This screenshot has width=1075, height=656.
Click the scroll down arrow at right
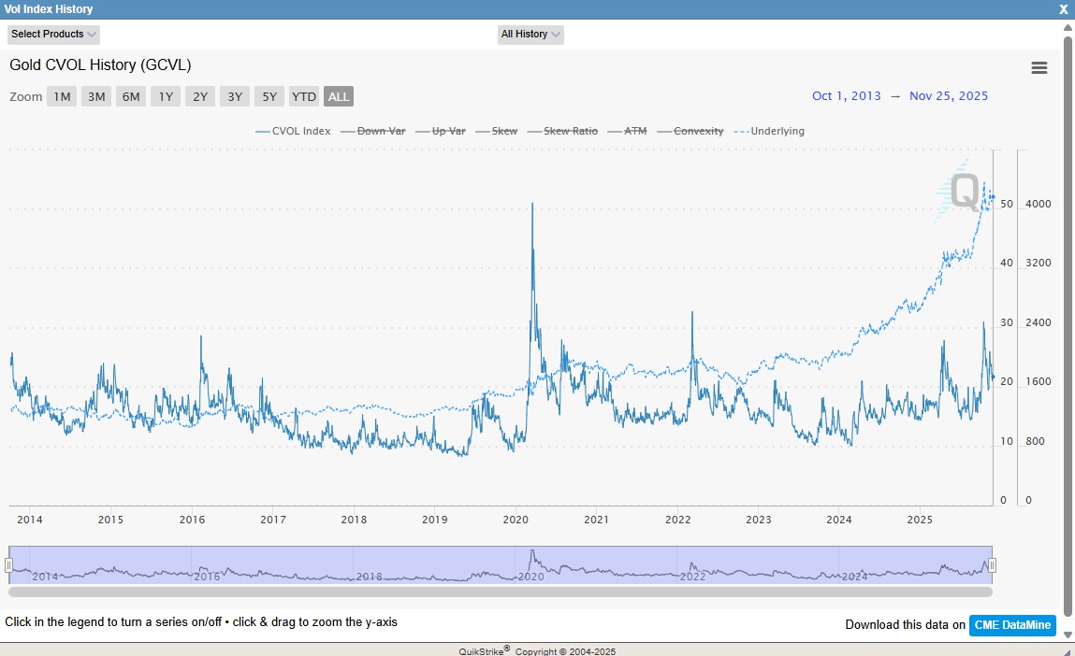click(x=1068, y=635)
